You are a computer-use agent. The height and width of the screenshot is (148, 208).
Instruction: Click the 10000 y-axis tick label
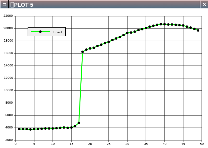tap(8, 90)
